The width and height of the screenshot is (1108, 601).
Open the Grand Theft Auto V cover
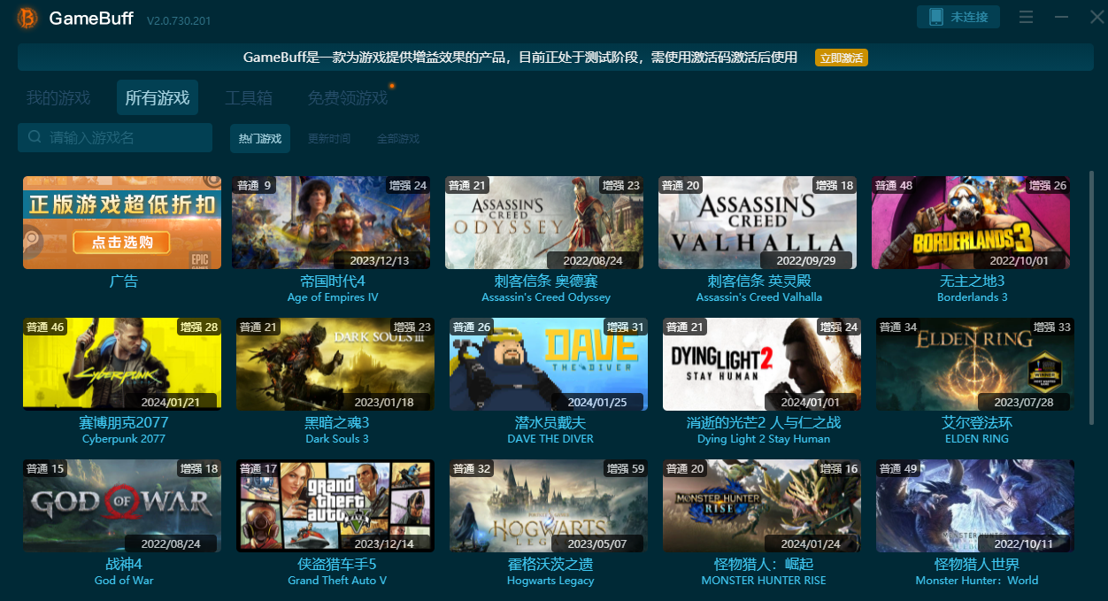pos(335,505)
